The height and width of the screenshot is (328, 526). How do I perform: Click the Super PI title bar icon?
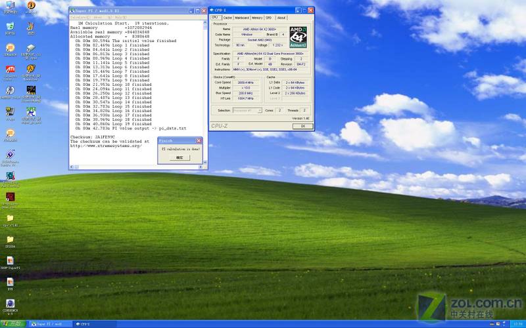point(72,10)
